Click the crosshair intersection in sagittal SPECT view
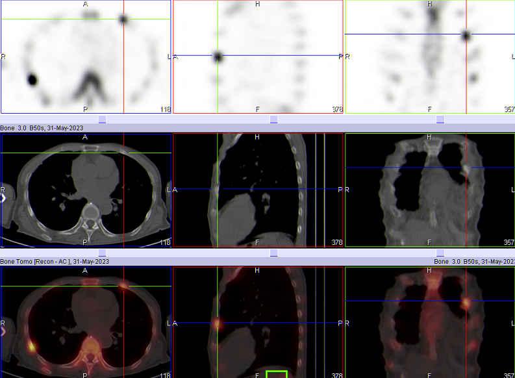Screen dimensions: 515x378 (x=218, y=57)
